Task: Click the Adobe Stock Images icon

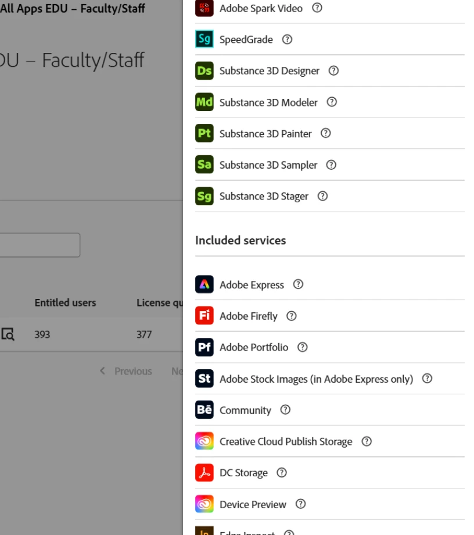Action: (x=204, y=379)
